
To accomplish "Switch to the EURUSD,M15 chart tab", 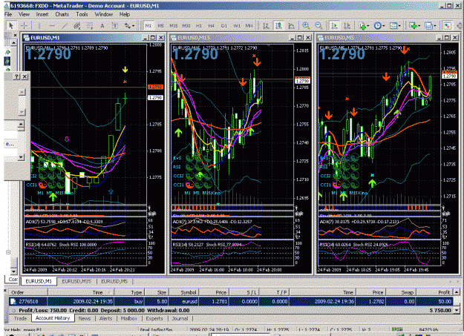I will click(x=76, y=281).
